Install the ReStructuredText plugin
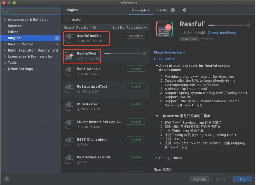Viewport: 256px width, 185px height. click(136, 87)
